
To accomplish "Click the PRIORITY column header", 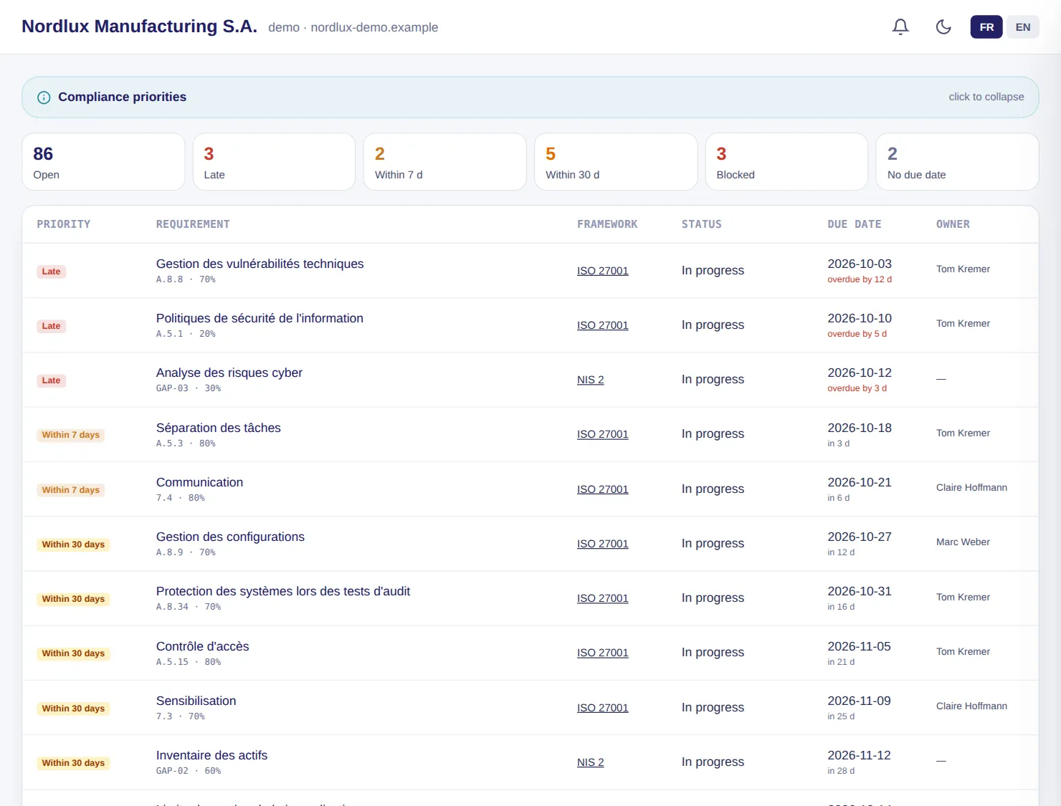I will point(64,224).
